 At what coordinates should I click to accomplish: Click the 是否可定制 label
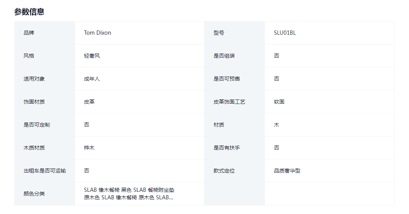click(x=37, y=125)
